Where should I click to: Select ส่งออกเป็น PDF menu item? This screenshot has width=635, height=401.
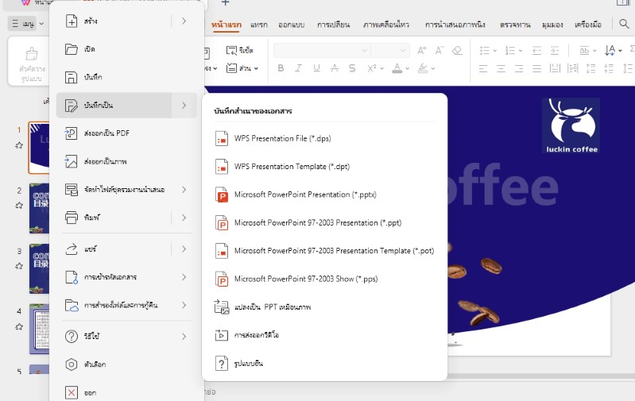pos(126,133)
